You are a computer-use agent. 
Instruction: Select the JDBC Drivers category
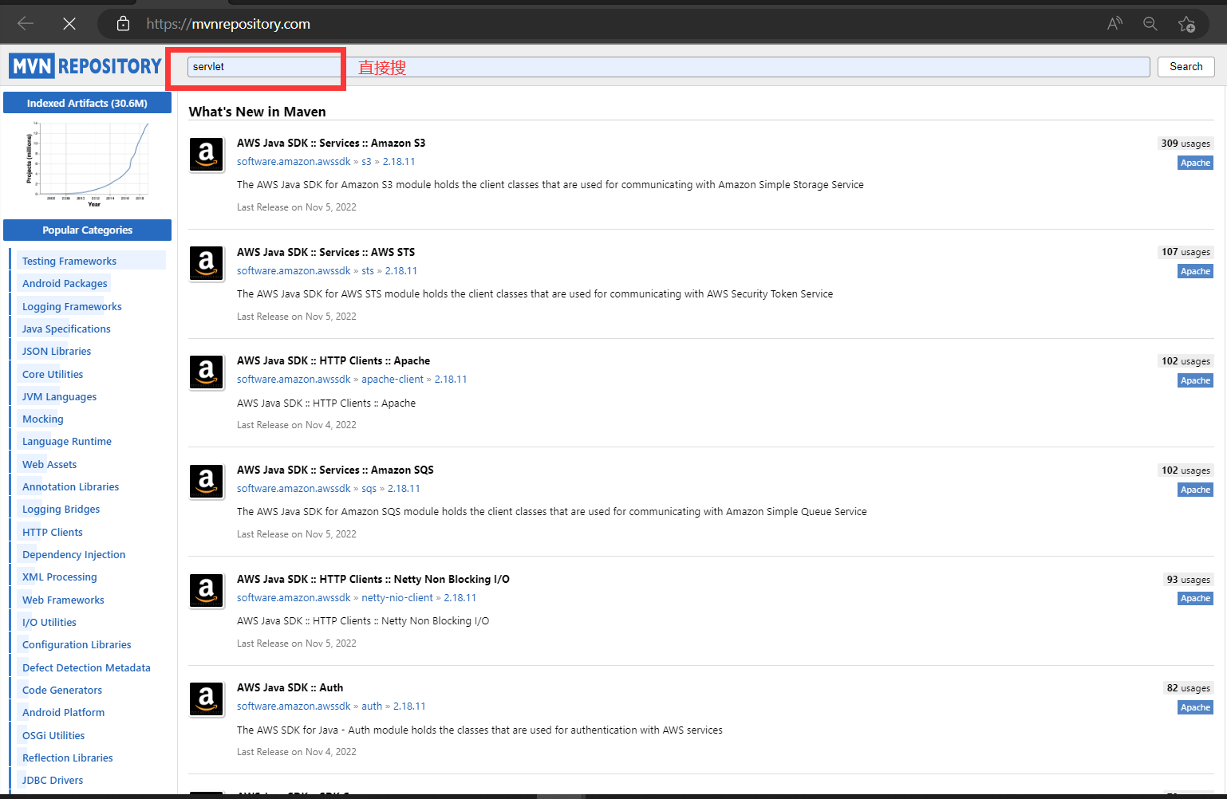click(x=53, y=780)
